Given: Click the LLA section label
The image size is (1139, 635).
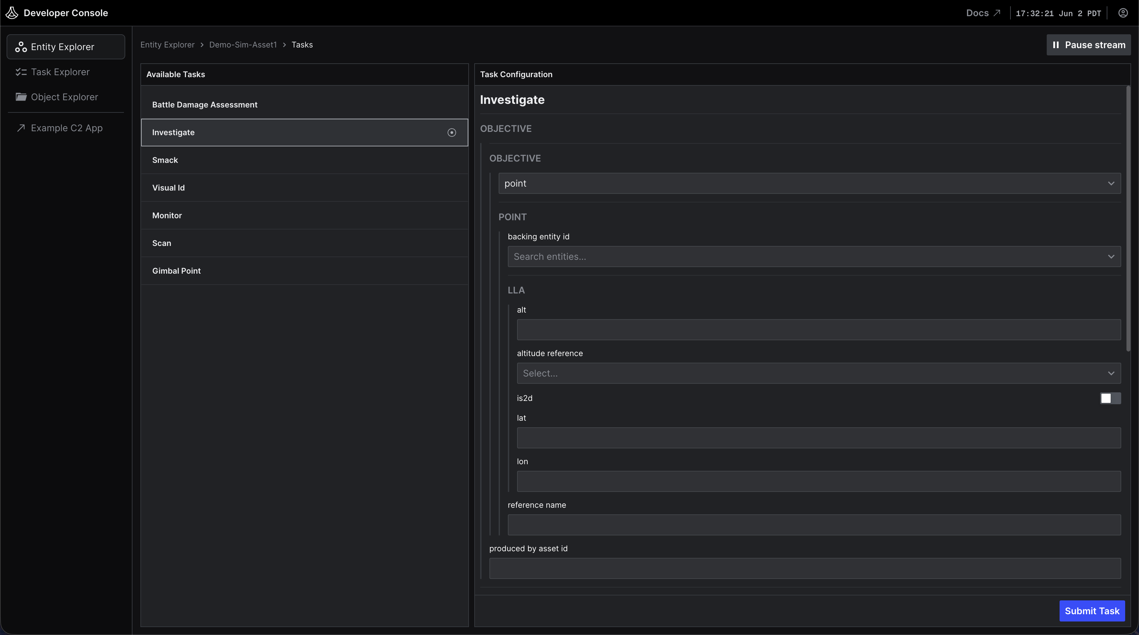Looking at the screenshot, I should coord(516,290).
